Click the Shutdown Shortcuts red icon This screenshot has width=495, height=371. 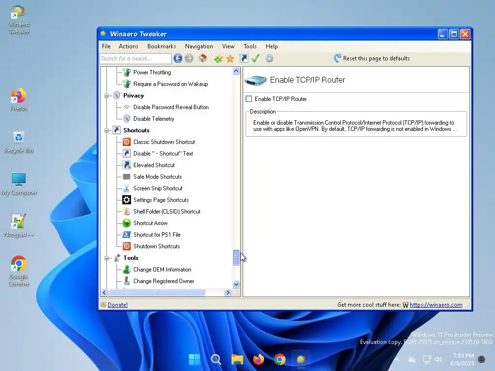(127, 246)
